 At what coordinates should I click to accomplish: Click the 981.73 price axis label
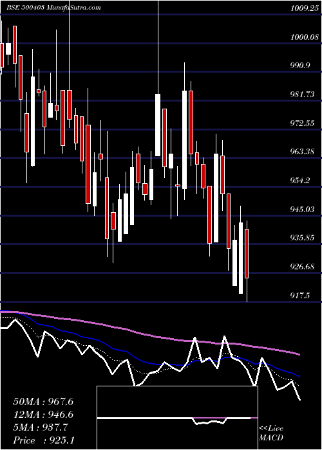[x=302, y=94]
